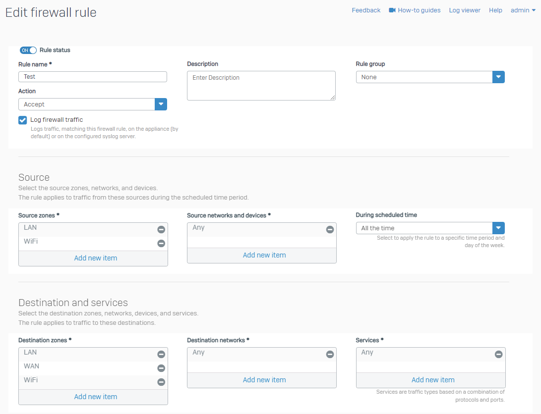Viewport: 541px width, 414px height.
Task: Open the admin user menu
Action: click(x=523, y=10)
